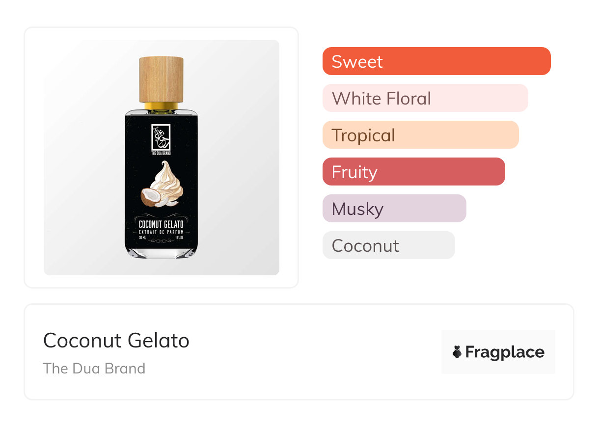Open The Dua Brand link

pos(94,369)
